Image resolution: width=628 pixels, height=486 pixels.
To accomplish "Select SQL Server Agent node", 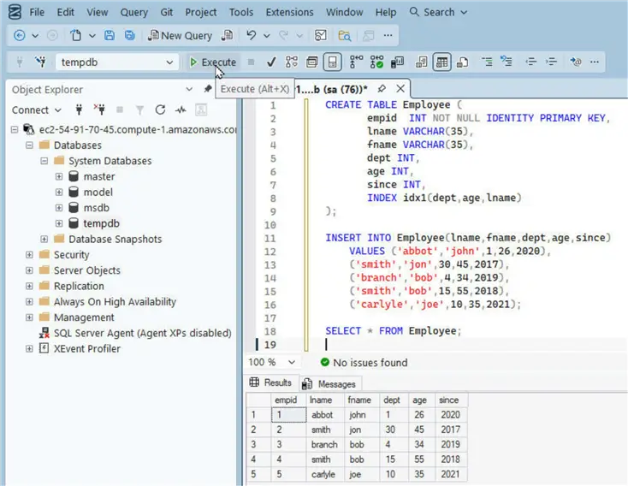I will point(143,334).
